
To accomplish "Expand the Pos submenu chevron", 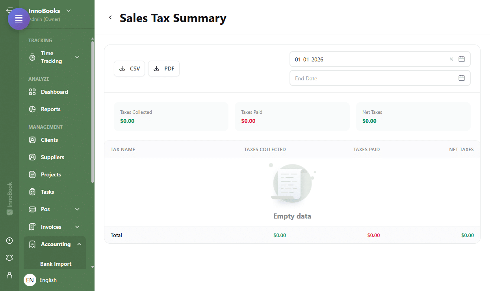I will pos(77,209).
